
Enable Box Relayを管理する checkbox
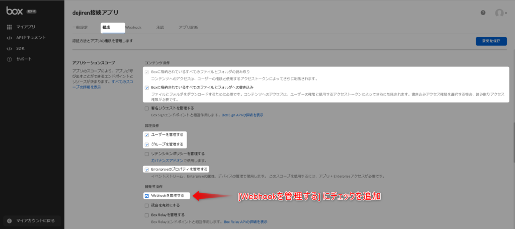[x=146, y=215]
